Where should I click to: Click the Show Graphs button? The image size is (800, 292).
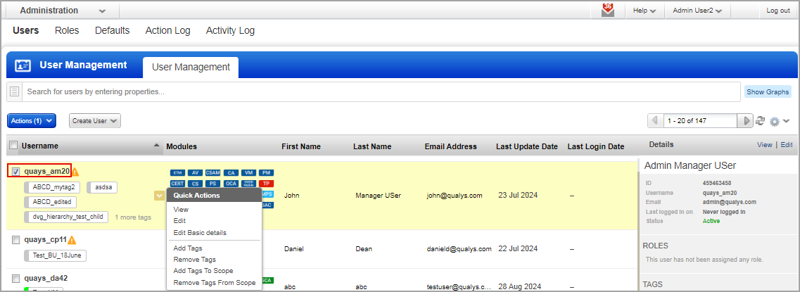[768, 92]
